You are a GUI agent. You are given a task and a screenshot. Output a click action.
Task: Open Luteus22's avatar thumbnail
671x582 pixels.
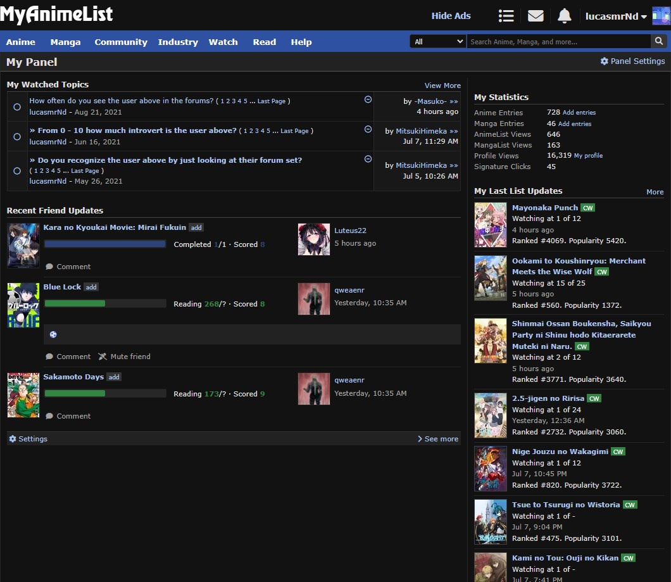click(314, 239)
